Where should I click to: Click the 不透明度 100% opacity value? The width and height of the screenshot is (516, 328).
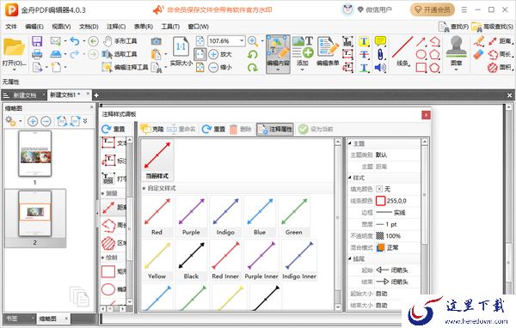(x=393, y=236)
